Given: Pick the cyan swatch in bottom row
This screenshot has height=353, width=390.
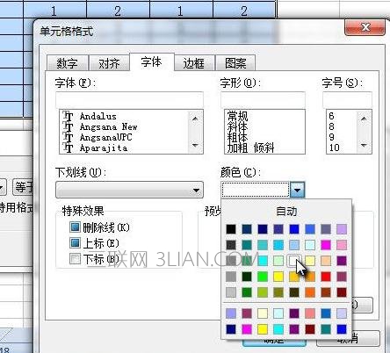Looking at the screenshot, I should click(x=278, y=329).
